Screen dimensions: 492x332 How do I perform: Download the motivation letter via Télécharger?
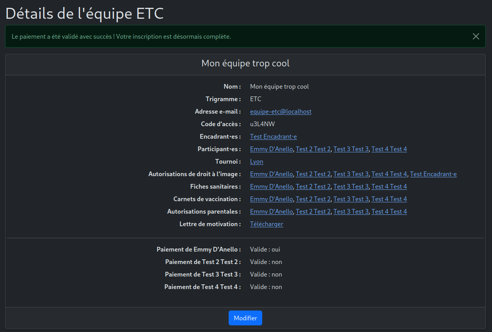(x=266, y=224)
